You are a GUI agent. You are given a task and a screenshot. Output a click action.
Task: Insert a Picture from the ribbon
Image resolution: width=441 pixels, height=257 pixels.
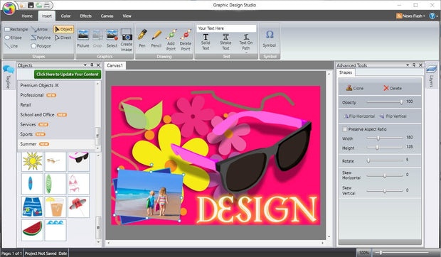pos(83,38)
